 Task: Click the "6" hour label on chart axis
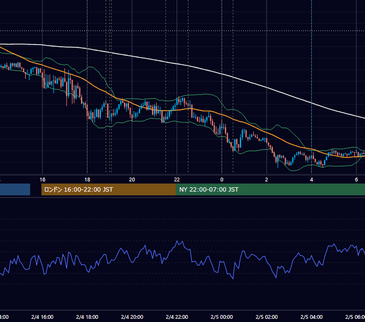pyautogui.click(x=356, y=180)
